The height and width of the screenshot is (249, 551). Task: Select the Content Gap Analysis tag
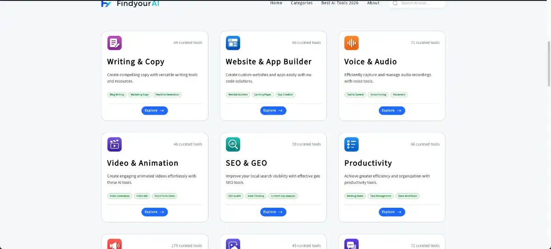pyautogui.click(x=283, y=196)
